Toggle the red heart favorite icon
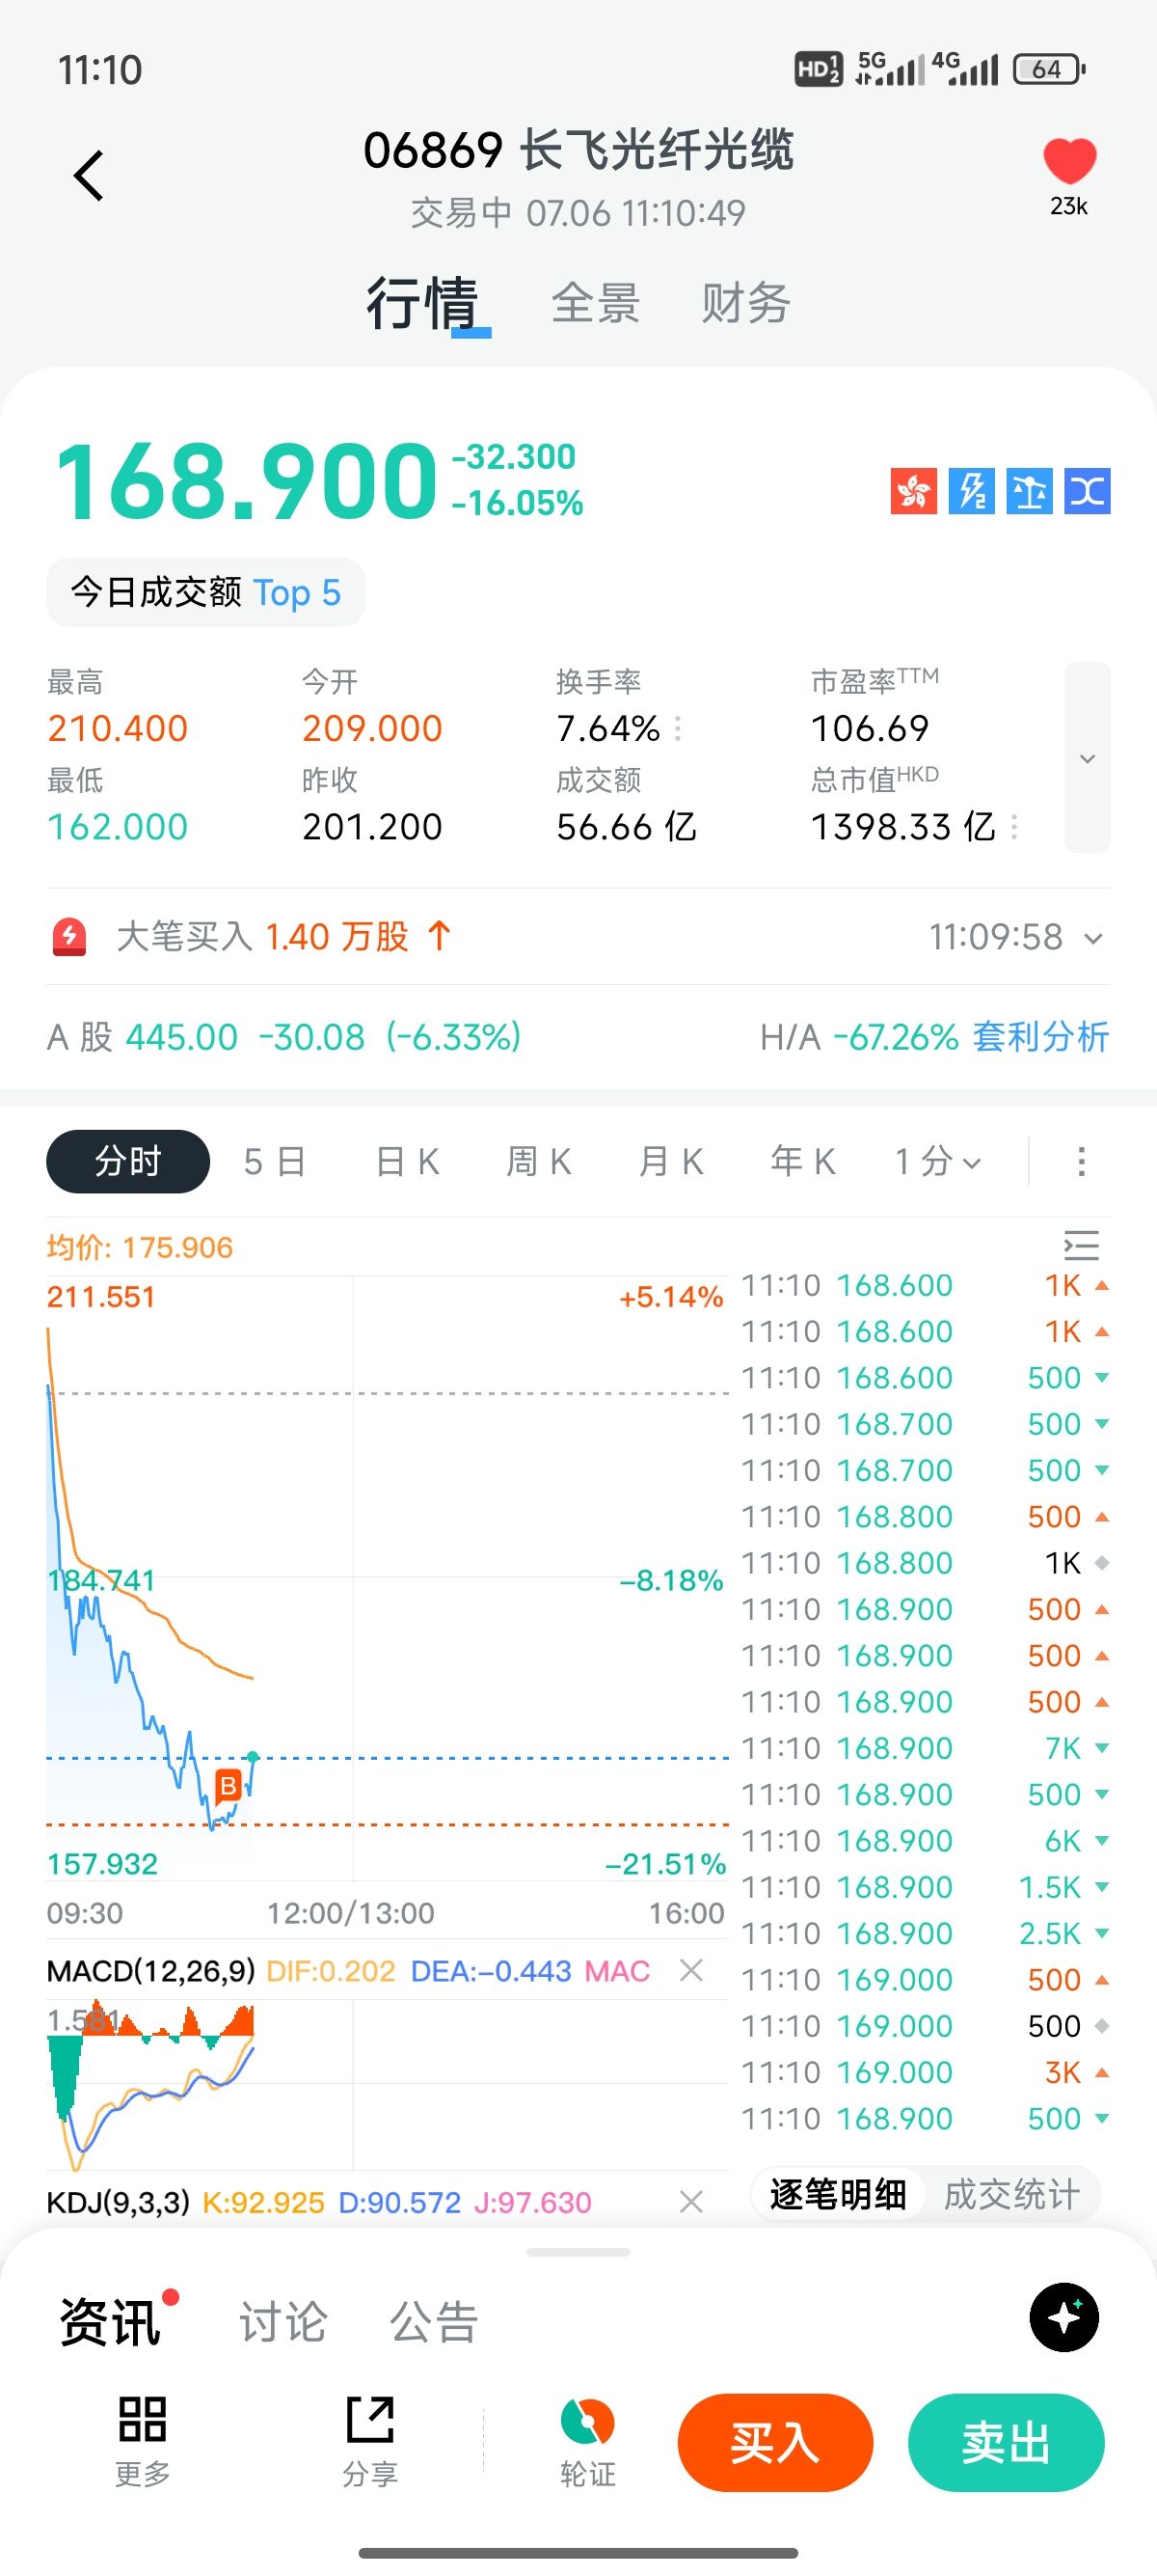 pos(1069,161)
